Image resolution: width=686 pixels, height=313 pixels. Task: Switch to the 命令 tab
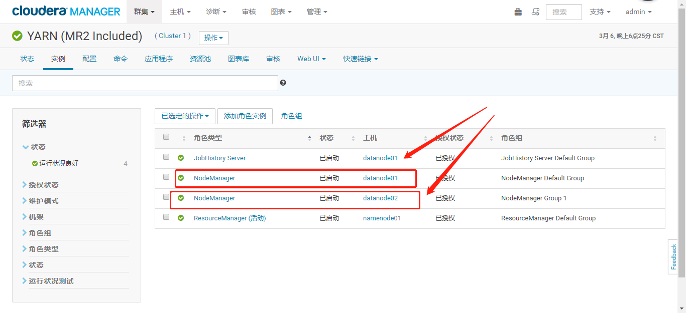pos(121,59)
